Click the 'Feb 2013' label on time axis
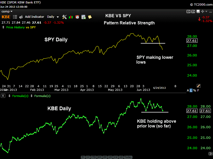Viewport: 213px width, 159px height. [37, 90]
